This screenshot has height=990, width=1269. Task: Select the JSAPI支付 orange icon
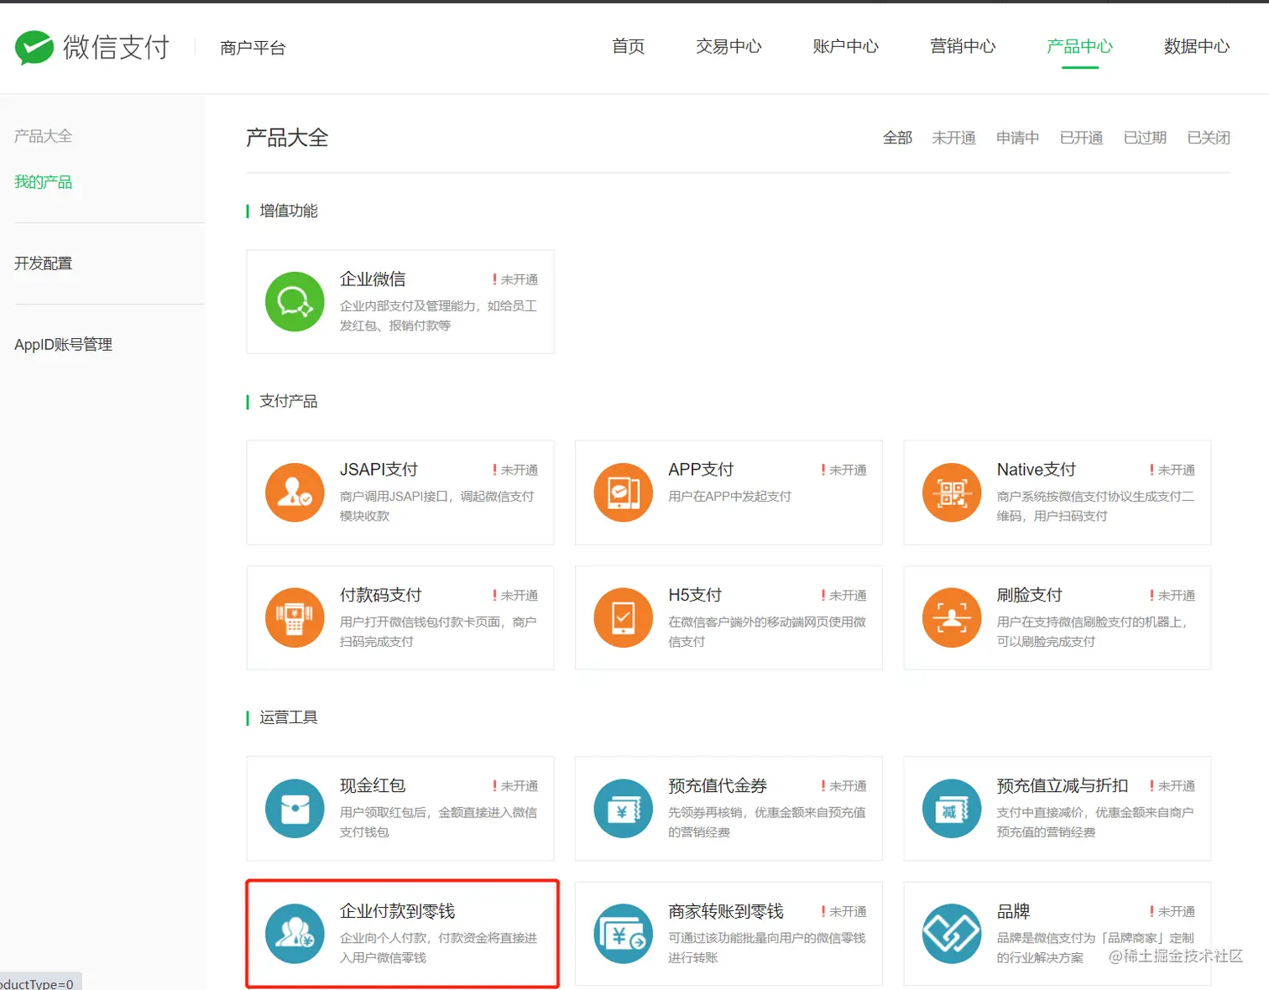(x=295, y=492)
